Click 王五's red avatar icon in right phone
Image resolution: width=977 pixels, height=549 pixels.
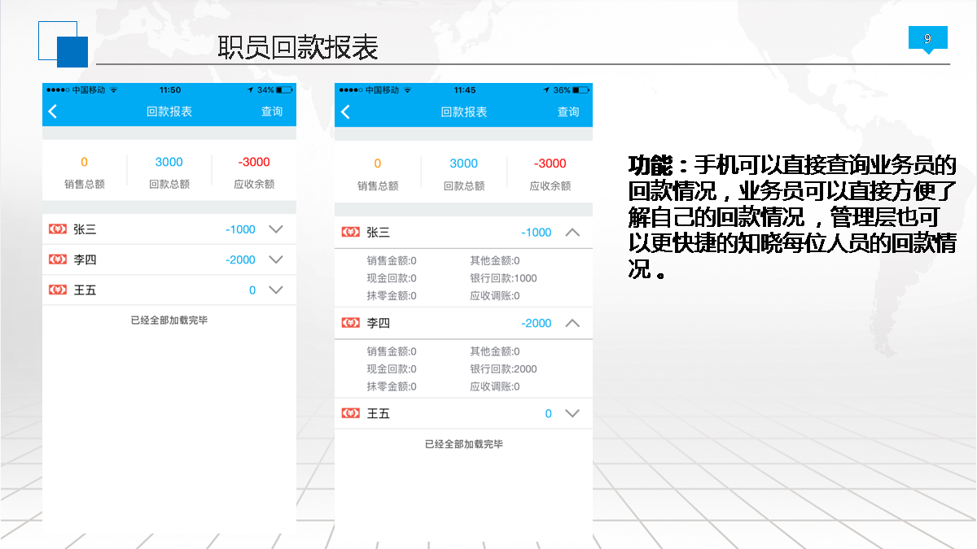coord(350,413)
